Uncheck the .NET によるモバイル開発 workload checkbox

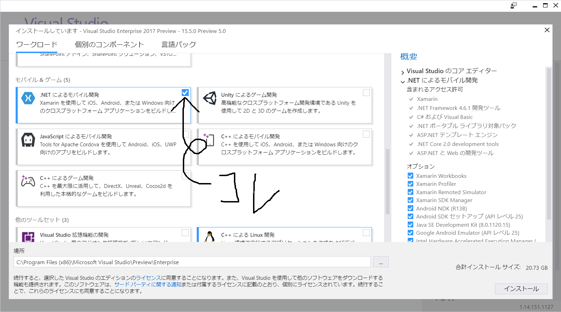tap(185, 93)
